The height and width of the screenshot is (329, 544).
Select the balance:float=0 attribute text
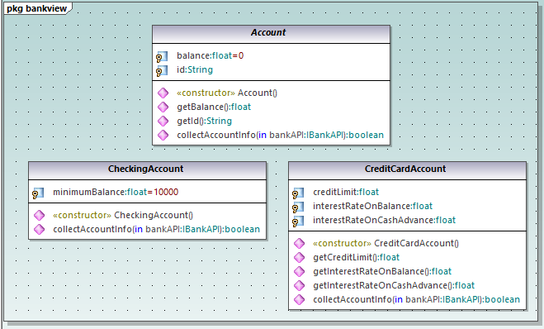click(211, 55)
